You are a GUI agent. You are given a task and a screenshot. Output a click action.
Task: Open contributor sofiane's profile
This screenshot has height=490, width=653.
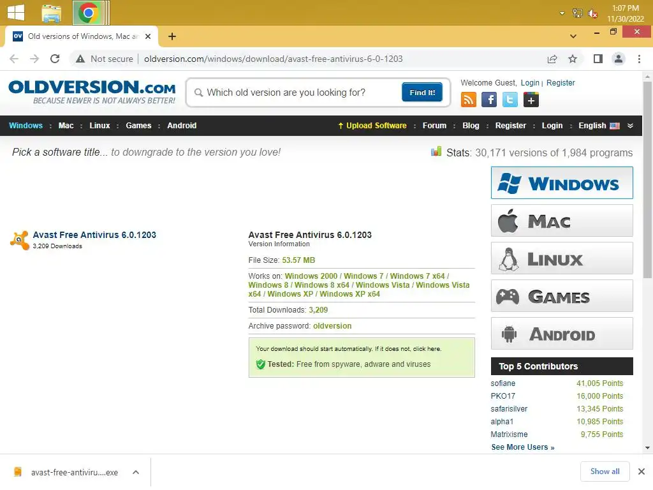503,383
